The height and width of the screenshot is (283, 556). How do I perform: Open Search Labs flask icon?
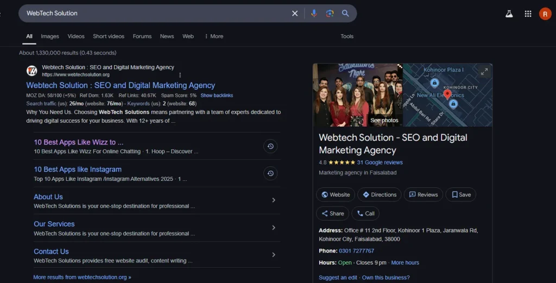[x=509, y=14]
